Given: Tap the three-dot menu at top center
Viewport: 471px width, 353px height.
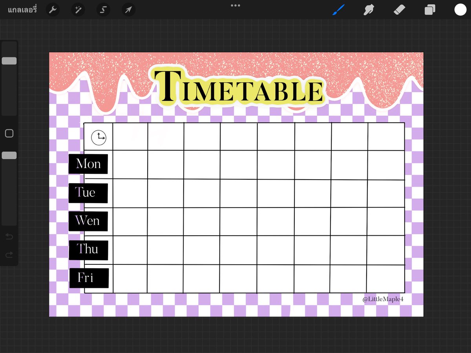Looking at the screenshot, I should tap(235, 5).
